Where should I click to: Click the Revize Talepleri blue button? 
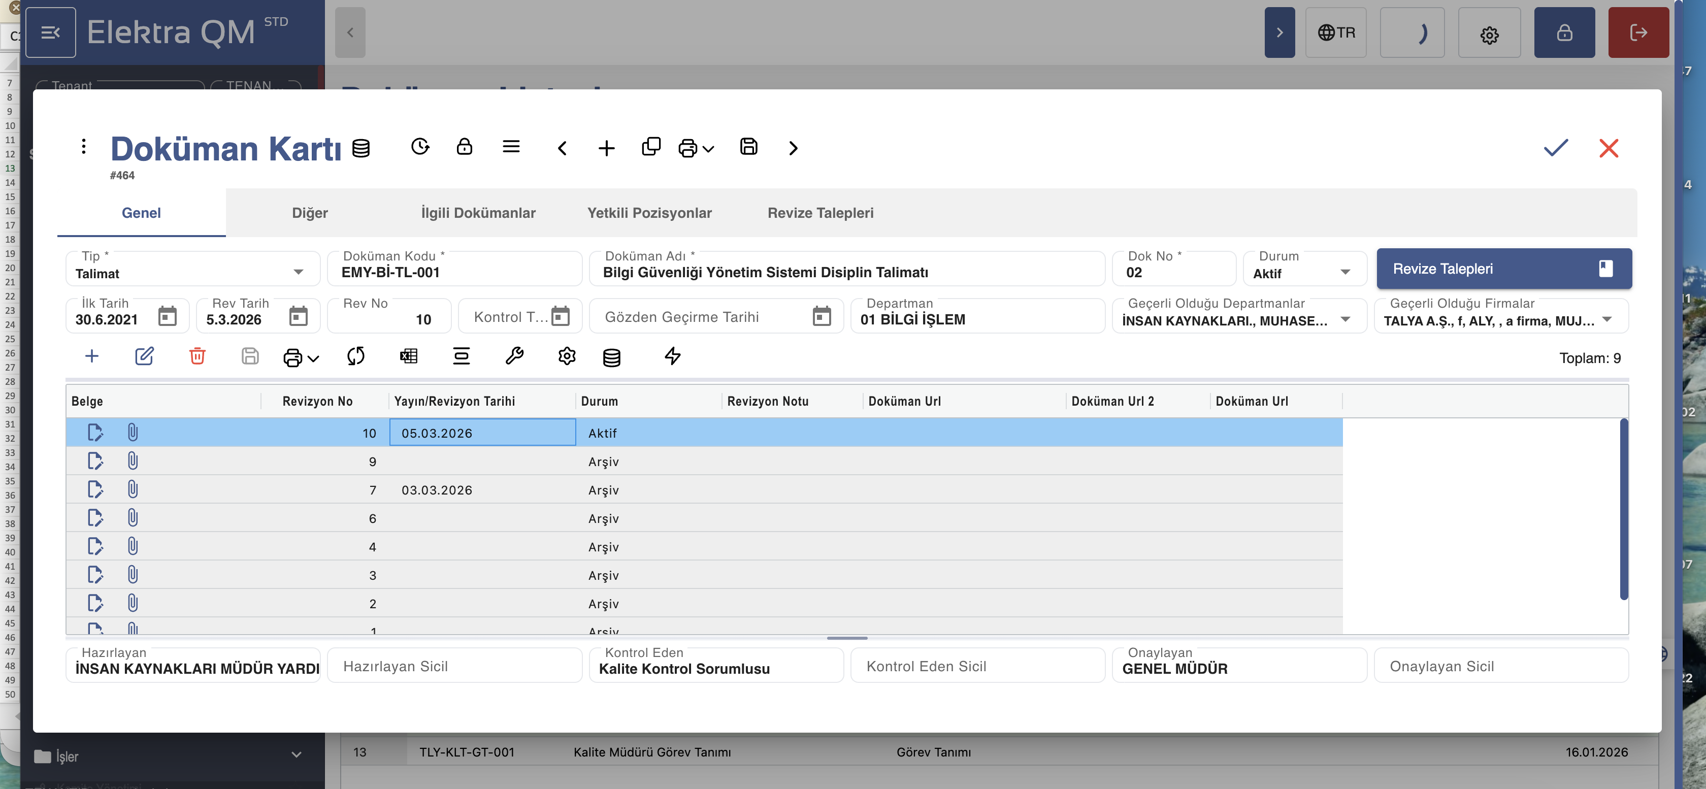tap(1503, 268)
